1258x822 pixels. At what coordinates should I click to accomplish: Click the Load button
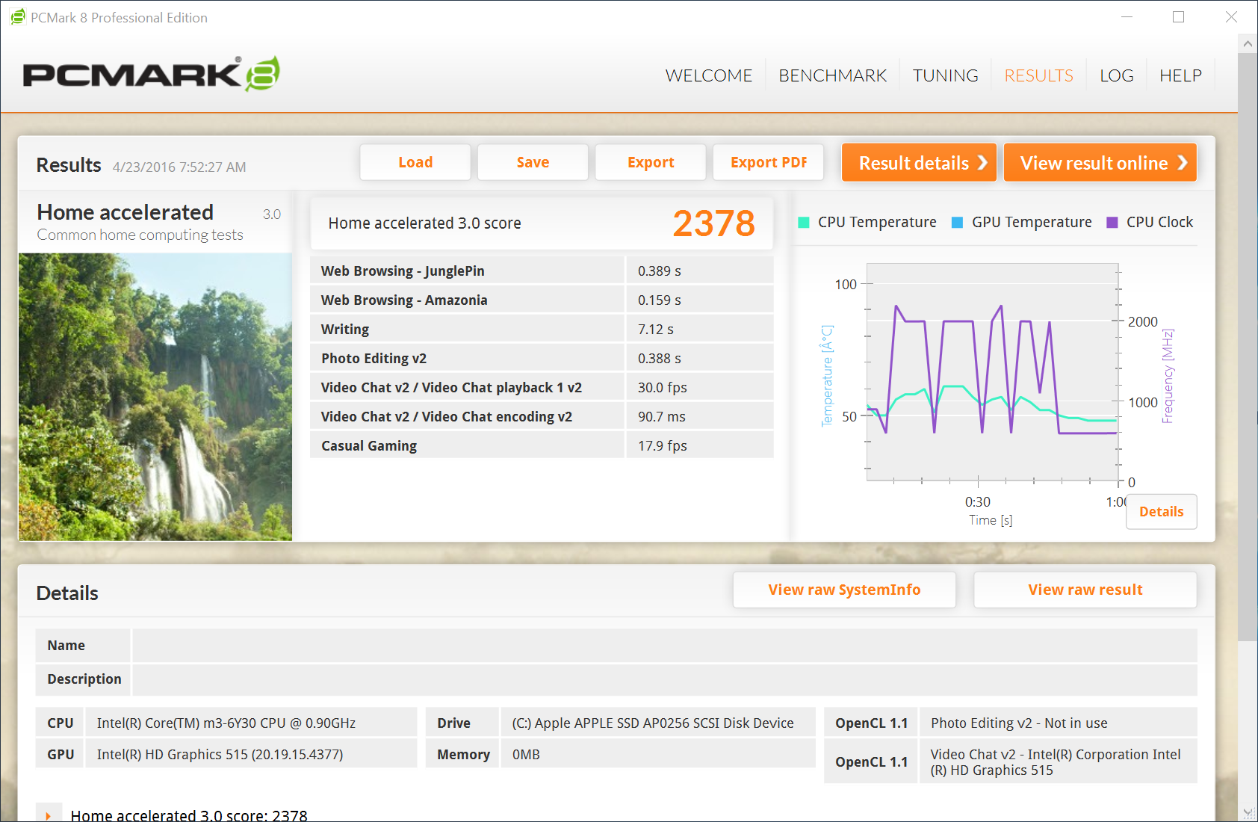pyautogui.click(x=415, y=162)
